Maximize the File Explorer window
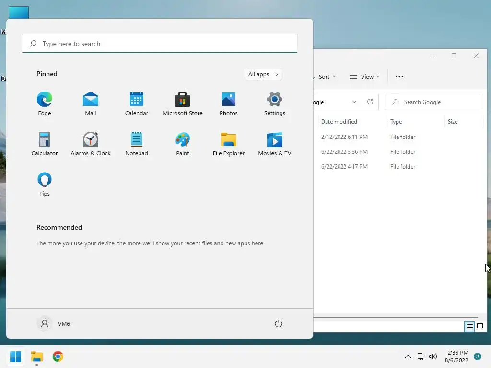Viewport: 491px width, 368px height. click(454, 56)
